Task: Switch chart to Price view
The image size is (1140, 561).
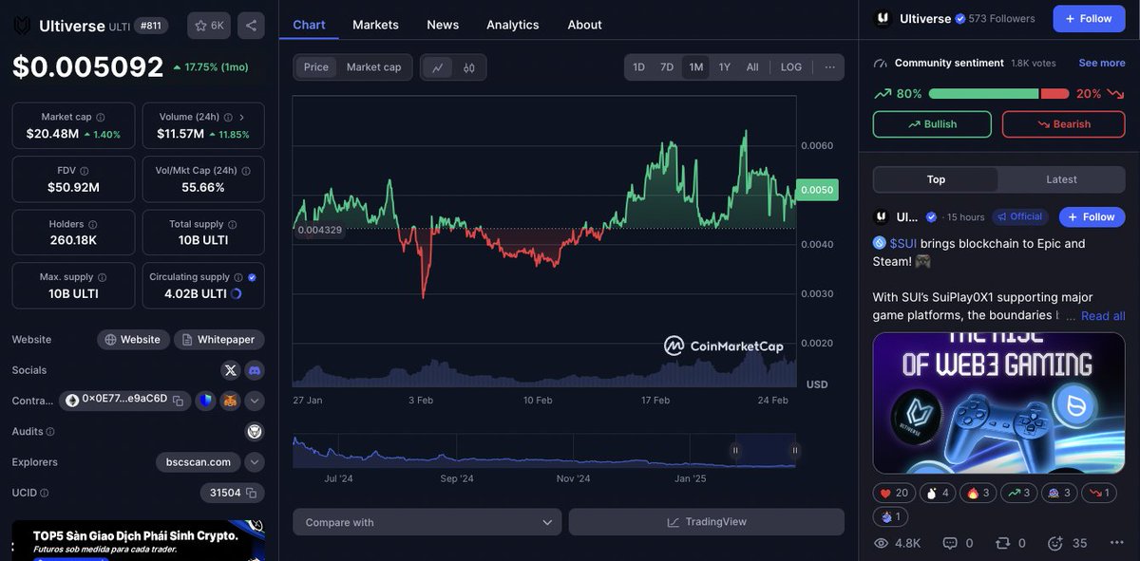Action: 316,67
